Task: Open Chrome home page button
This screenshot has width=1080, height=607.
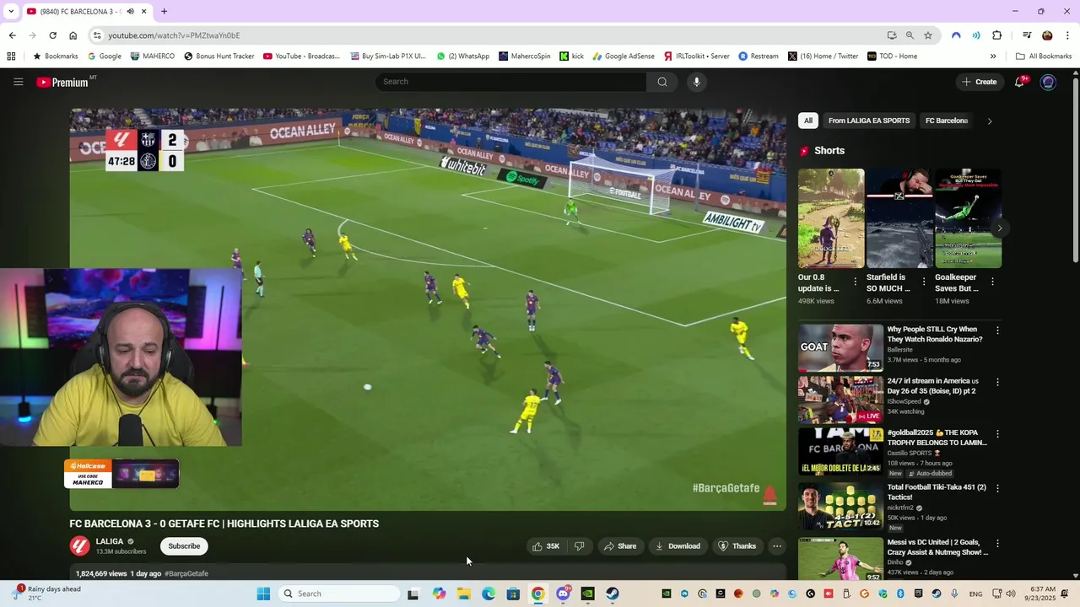Action: coord(73,35)
